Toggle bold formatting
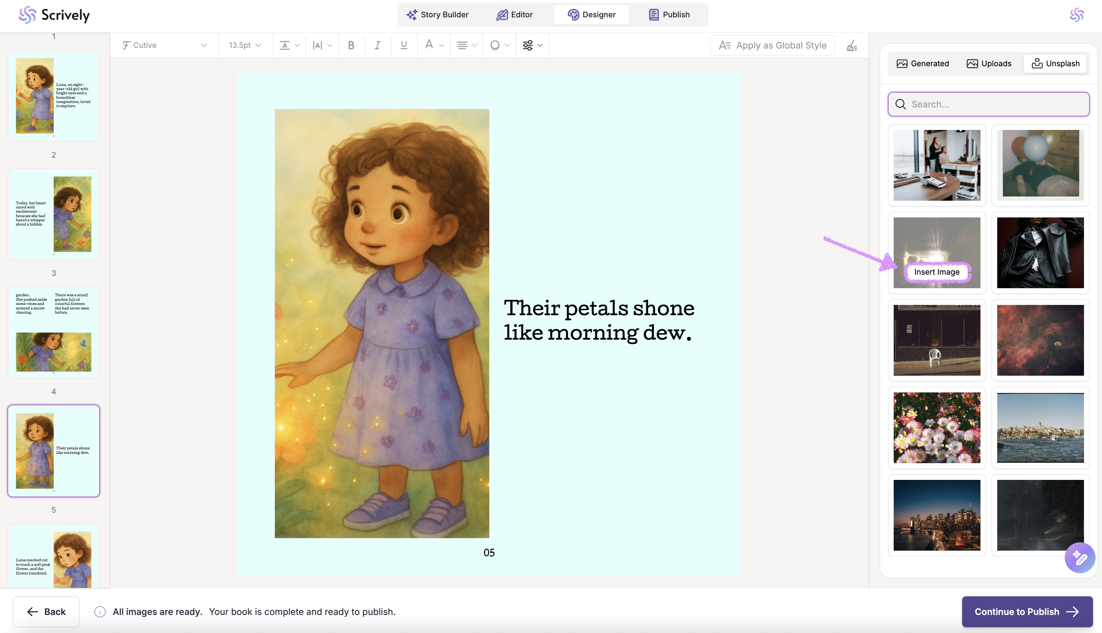Screen dimensions: 1102x633 pyautogui.click(x=351, y=45)
